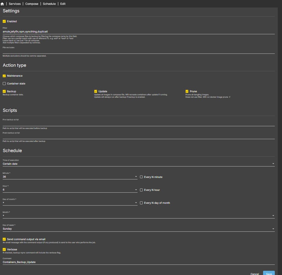The width and height of the screenshot is (282, 275).
Task: Expand the Time of execution dropdown
Action: (273, 164)
